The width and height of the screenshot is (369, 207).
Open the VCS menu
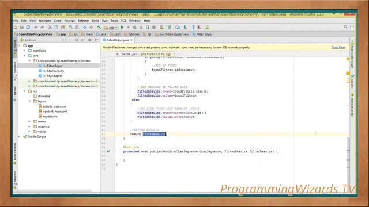click(123, 21)
